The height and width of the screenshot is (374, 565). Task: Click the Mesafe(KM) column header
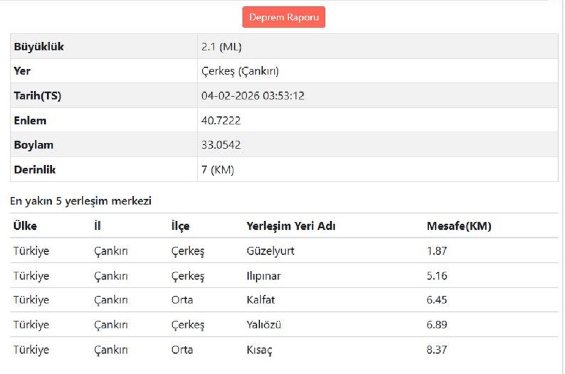click(x=459, y=226)
